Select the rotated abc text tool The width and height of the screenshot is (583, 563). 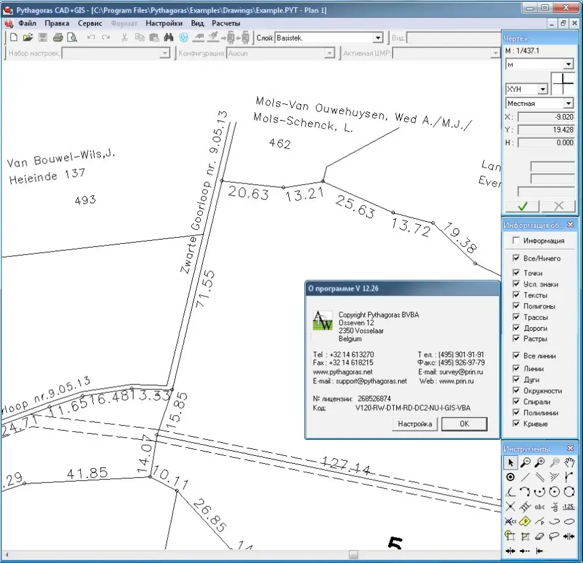point(555,506)
